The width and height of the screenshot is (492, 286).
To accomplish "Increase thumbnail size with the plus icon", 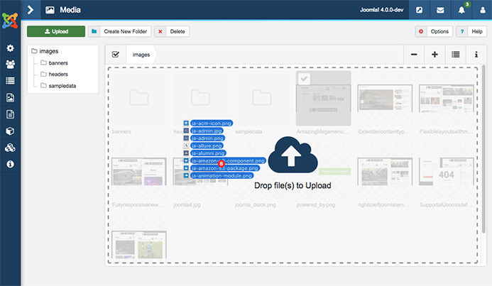I will [434, 55].
